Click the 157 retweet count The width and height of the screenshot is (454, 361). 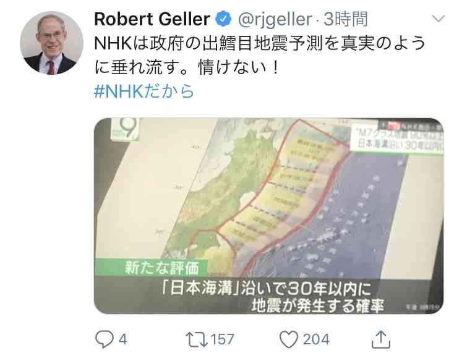(x=223, y=339)
